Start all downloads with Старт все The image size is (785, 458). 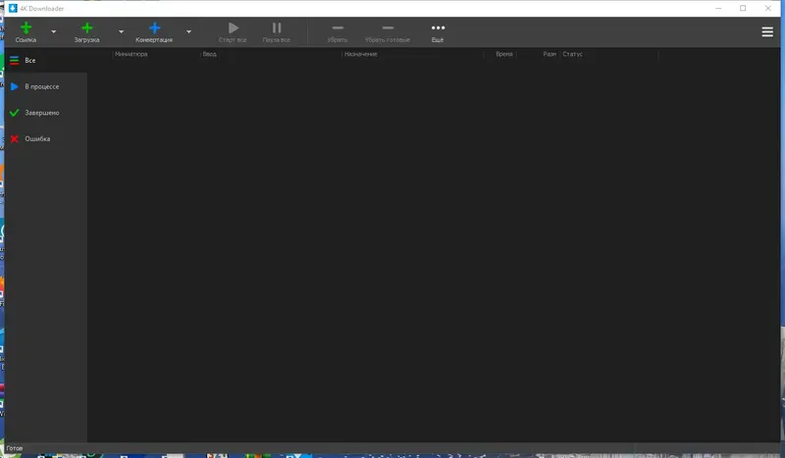233,32
